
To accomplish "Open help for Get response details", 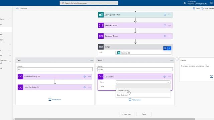I will pos(165,15).
